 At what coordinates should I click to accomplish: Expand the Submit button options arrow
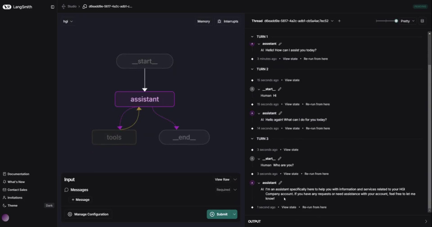(x=235, y=214)
